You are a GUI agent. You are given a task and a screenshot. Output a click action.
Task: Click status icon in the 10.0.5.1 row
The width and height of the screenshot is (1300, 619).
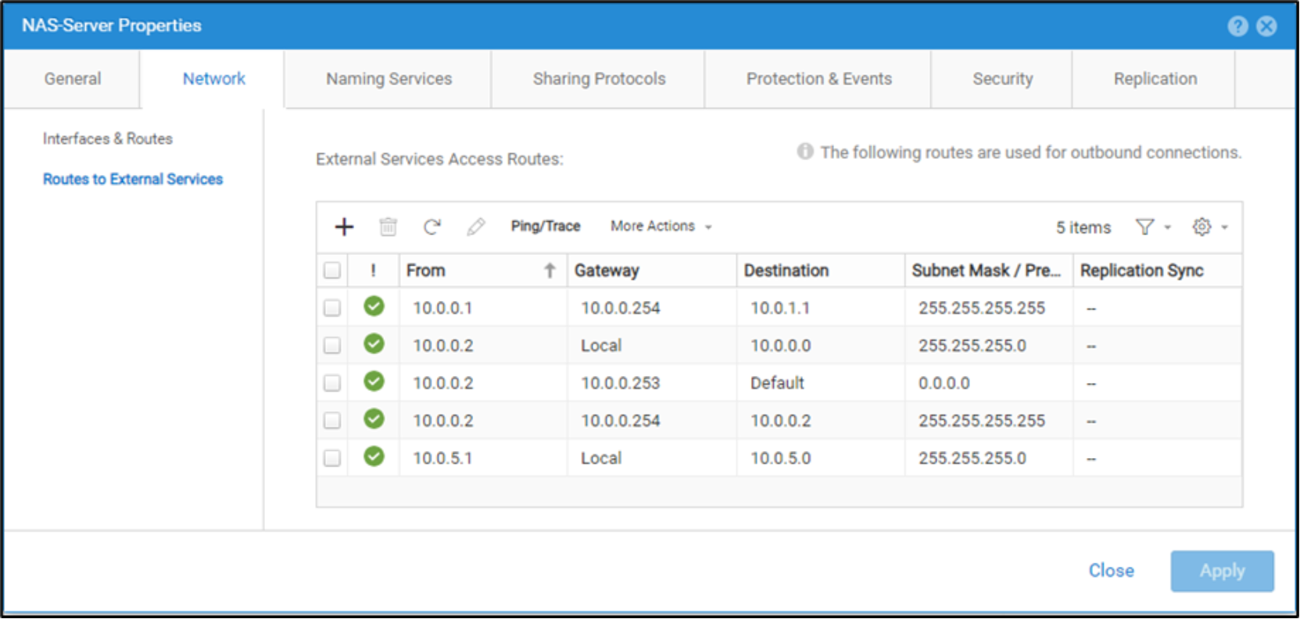pos(374,456)
